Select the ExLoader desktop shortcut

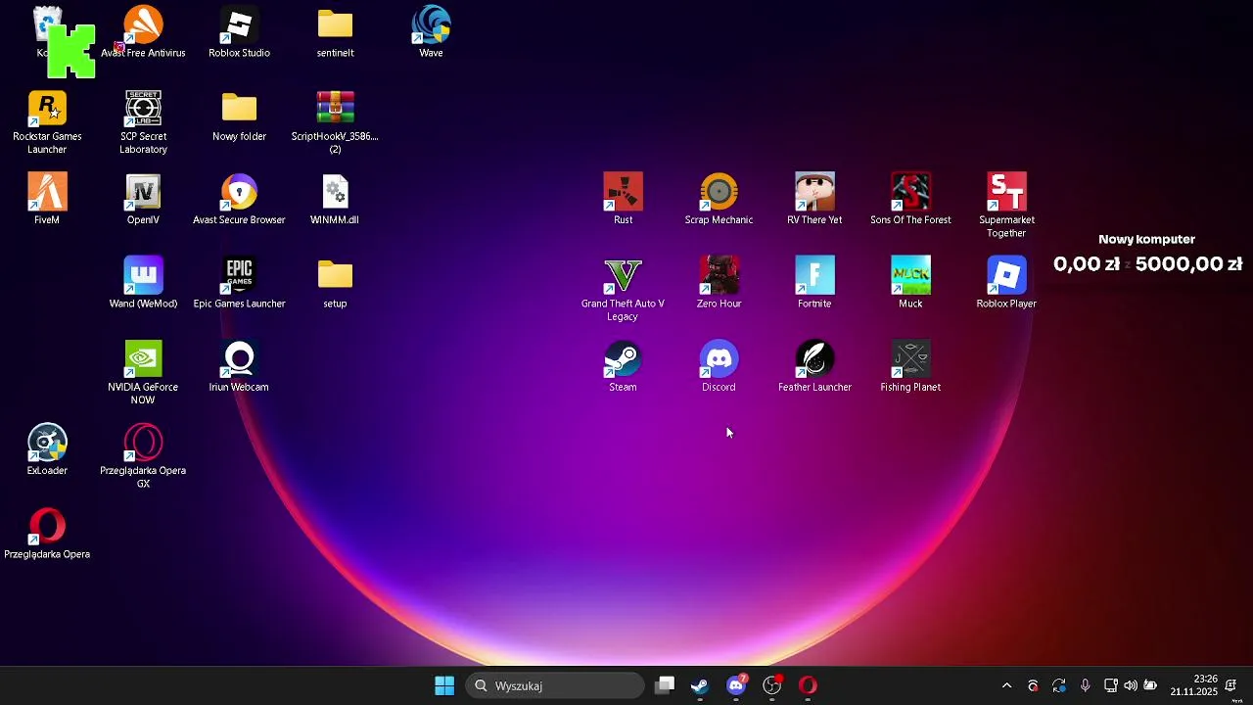pyautogui.click(x=47, y=450)
